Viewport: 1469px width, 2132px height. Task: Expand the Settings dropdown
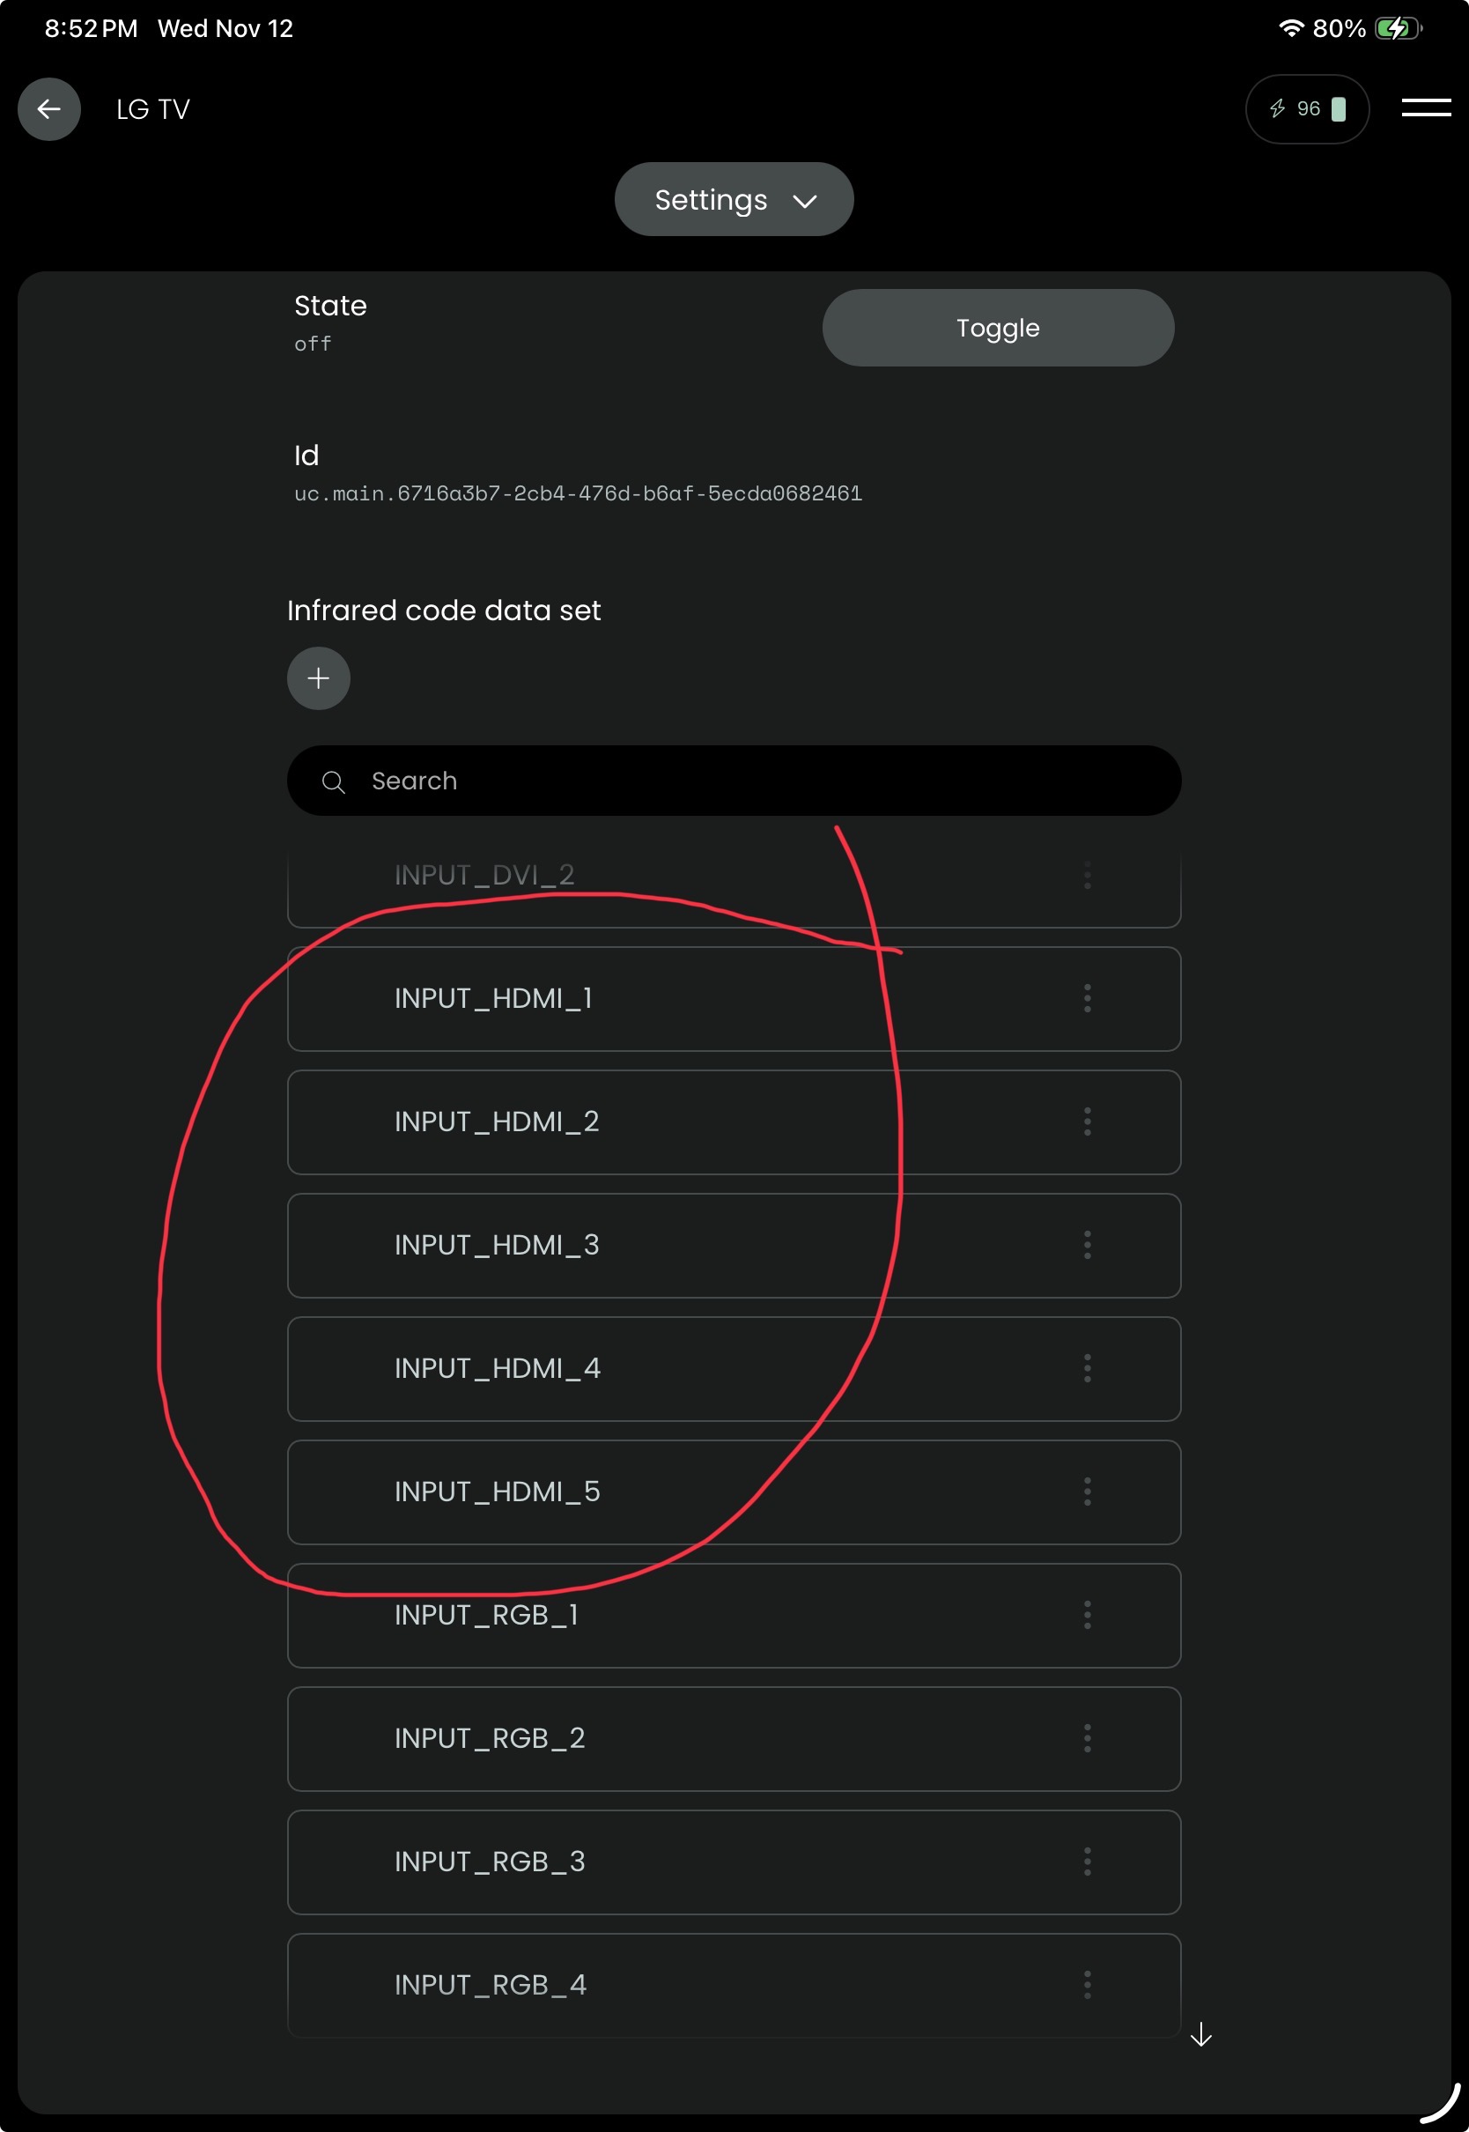(734, 200)
